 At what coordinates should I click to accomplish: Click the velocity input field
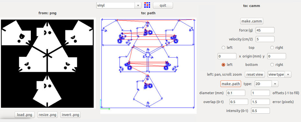coord(265,39)
